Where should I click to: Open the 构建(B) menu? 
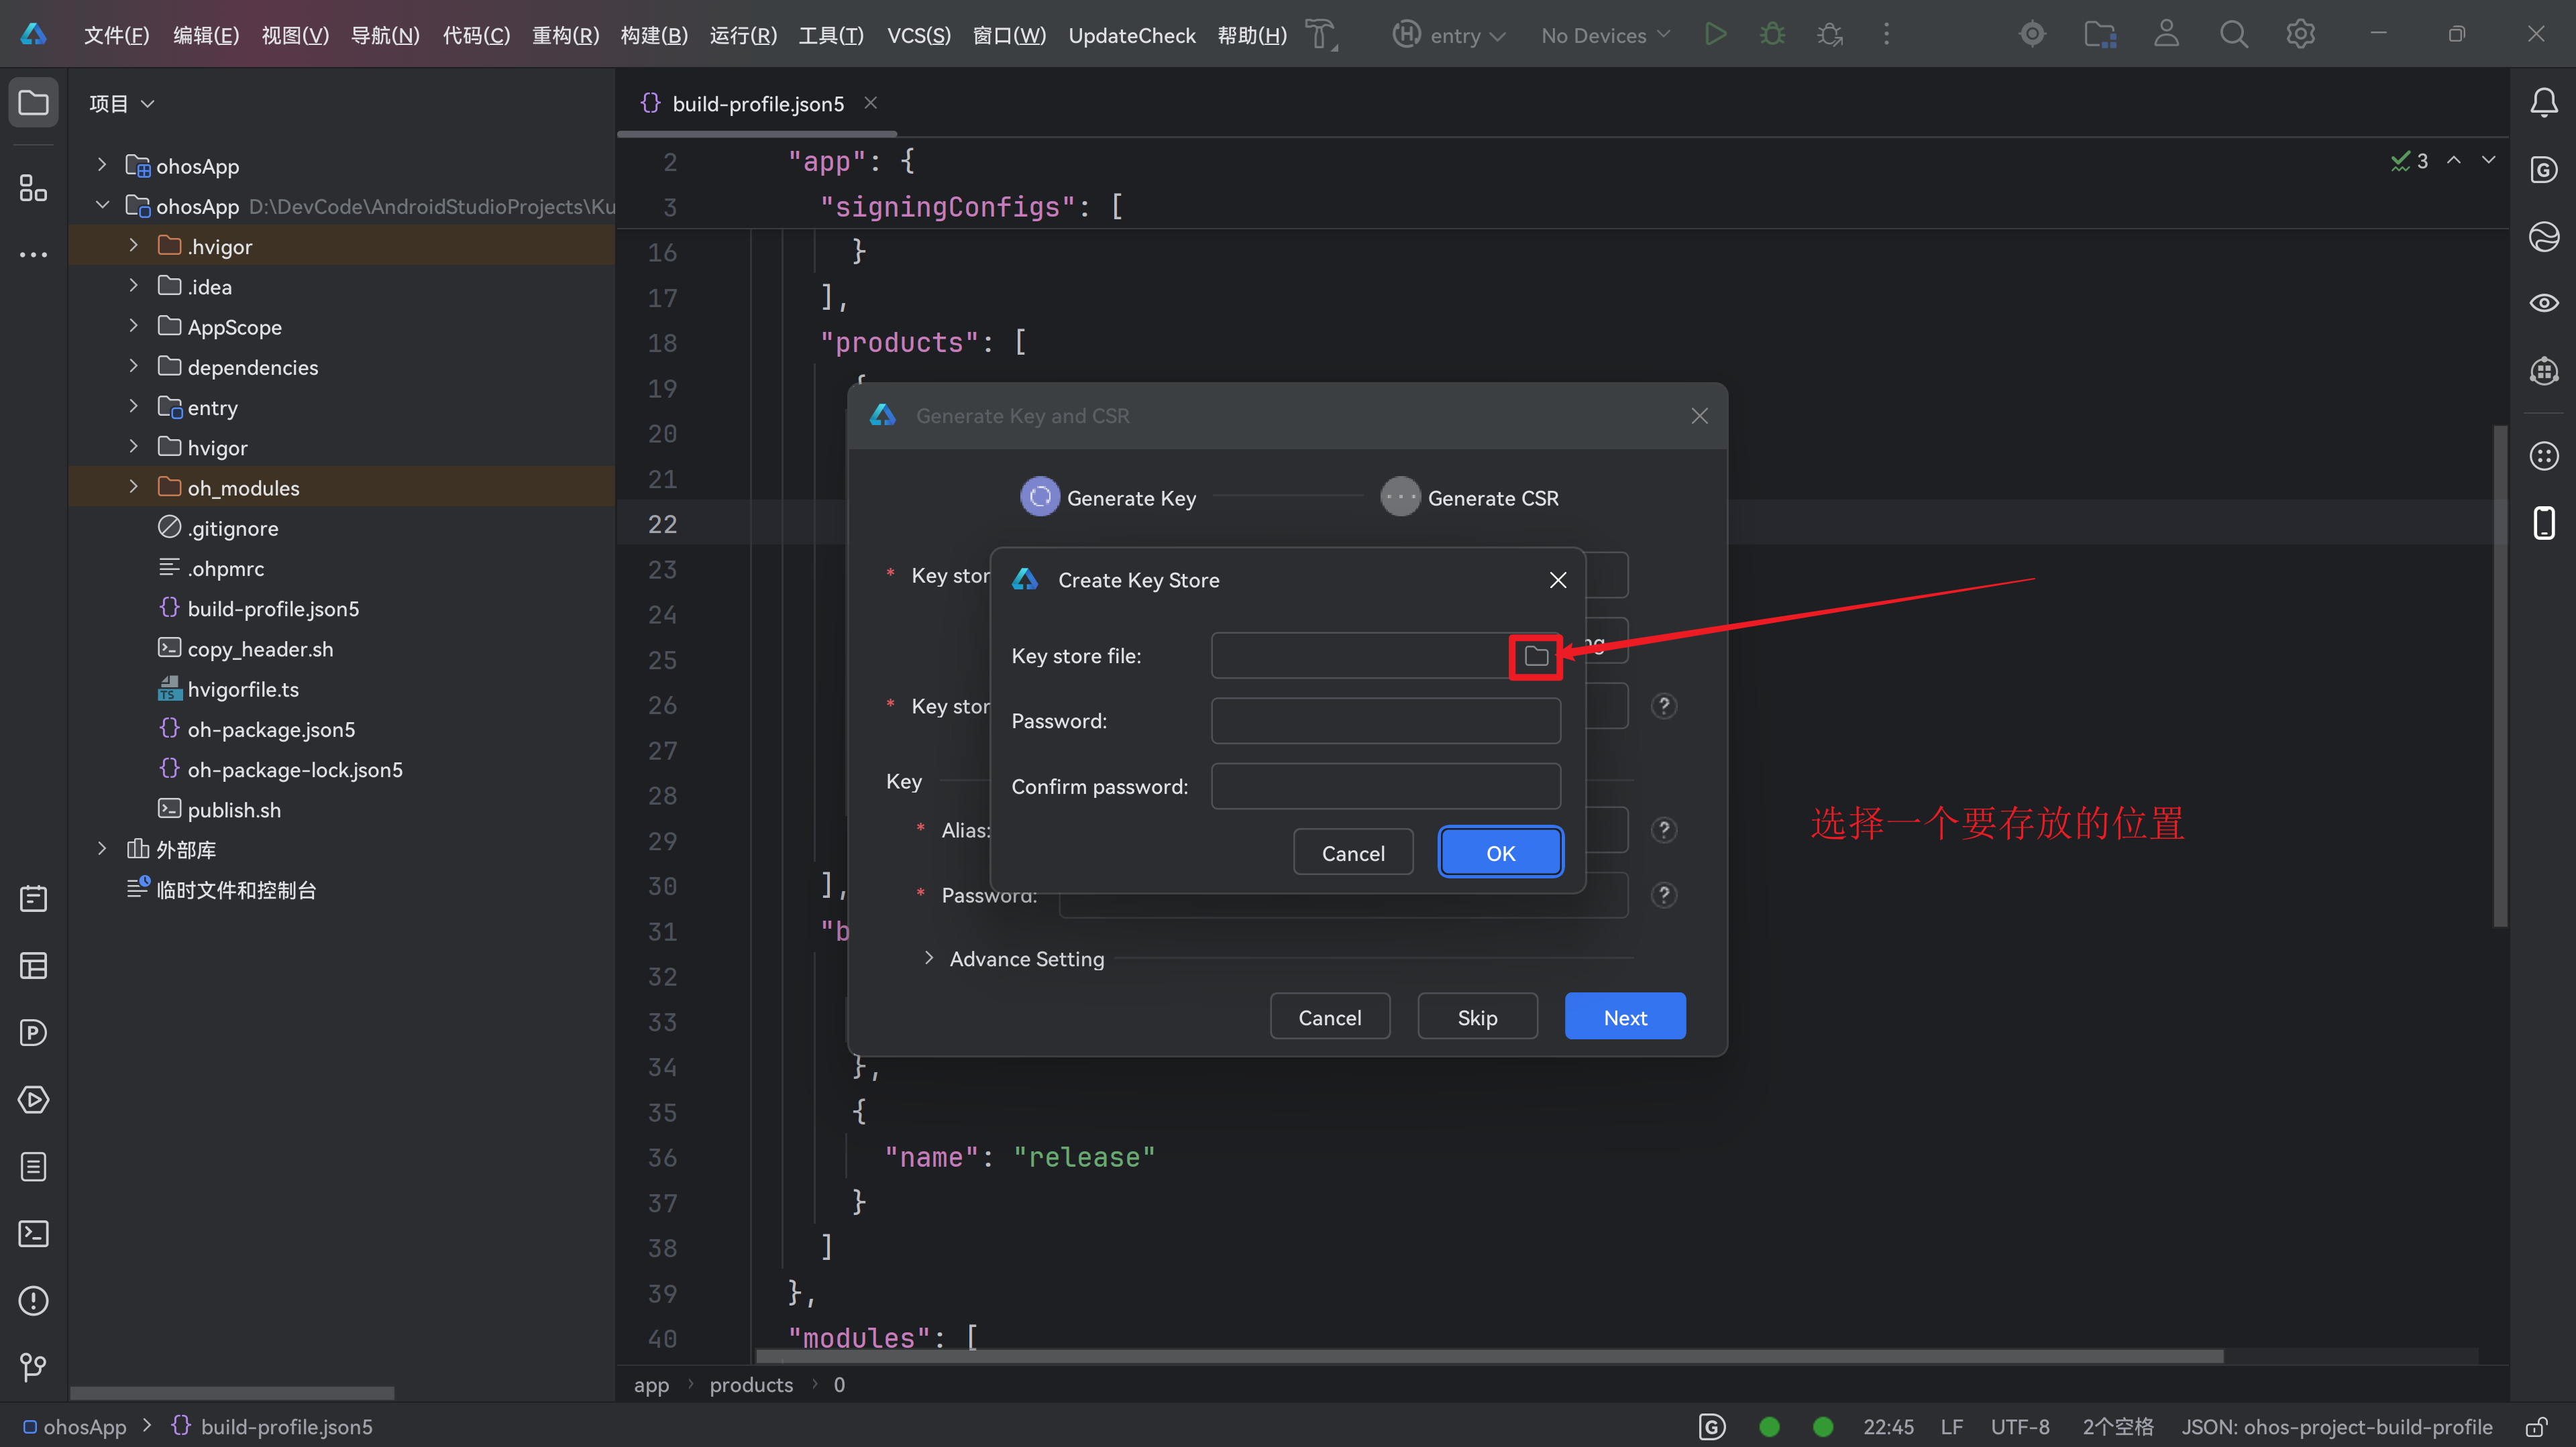pos(654,35)
